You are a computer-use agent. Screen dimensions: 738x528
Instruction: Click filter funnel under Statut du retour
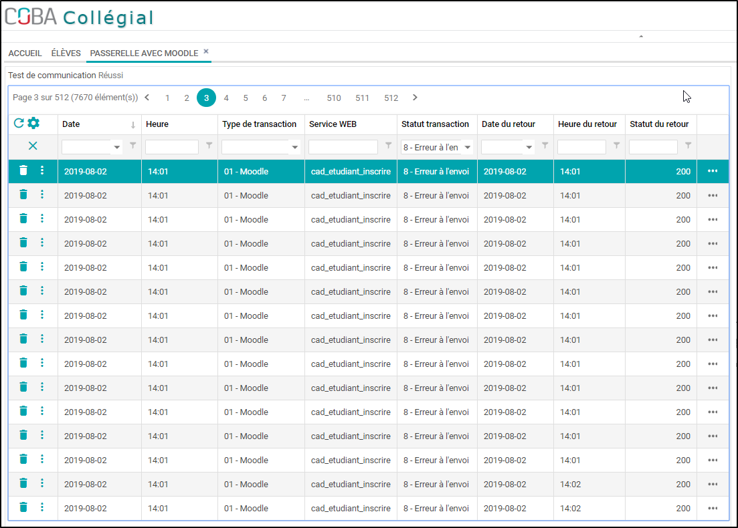688,146
